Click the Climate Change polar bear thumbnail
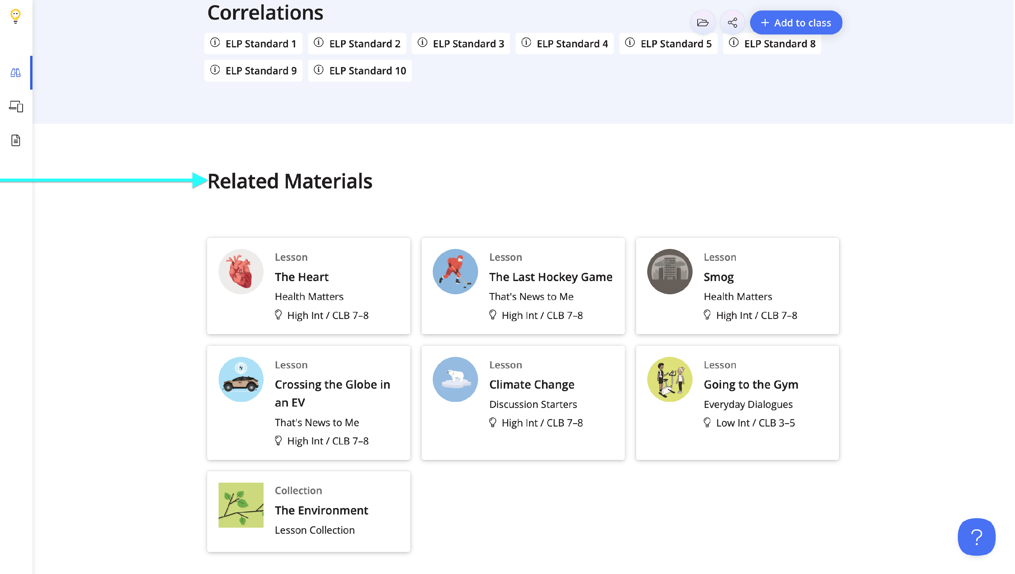 455,379
